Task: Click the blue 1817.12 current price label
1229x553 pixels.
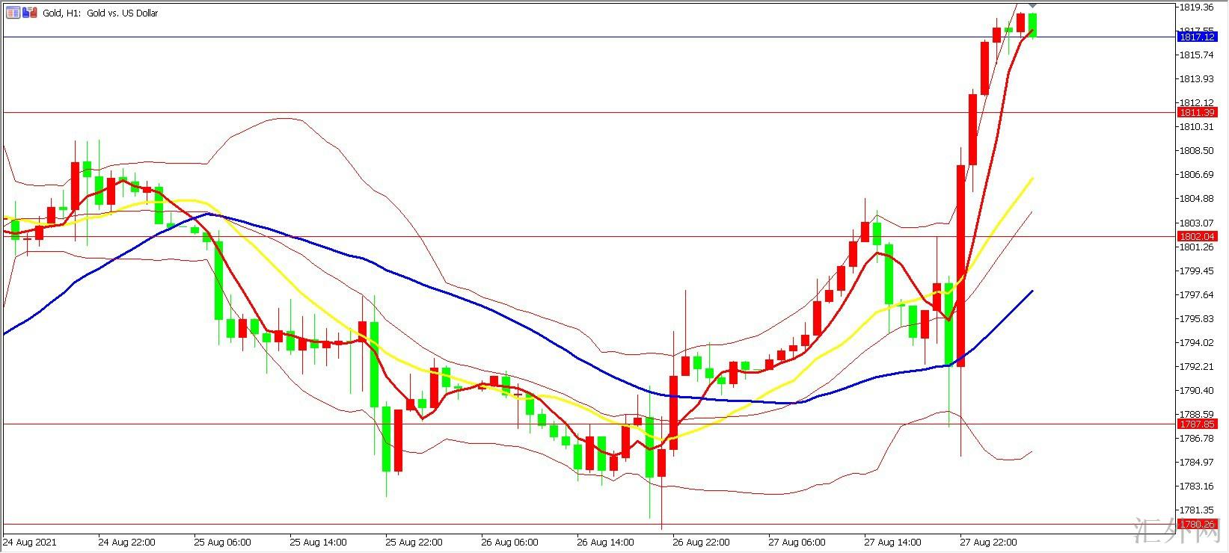Action: 1197,37
